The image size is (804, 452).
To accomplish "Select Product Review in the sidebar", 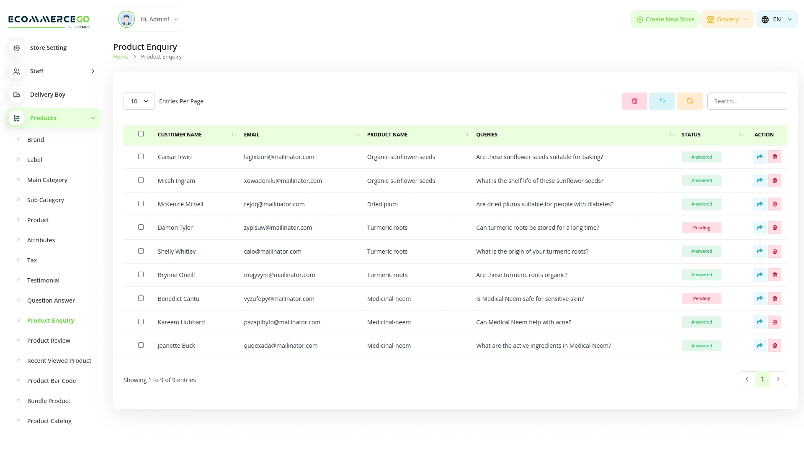I will coord(49,340).
